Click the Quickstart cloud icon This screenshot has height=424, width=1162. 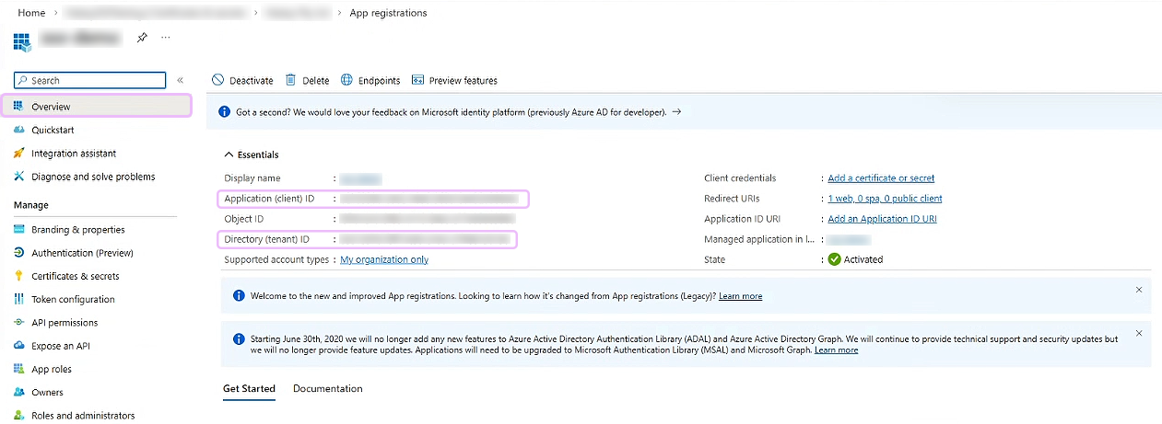tap(18, 130)
